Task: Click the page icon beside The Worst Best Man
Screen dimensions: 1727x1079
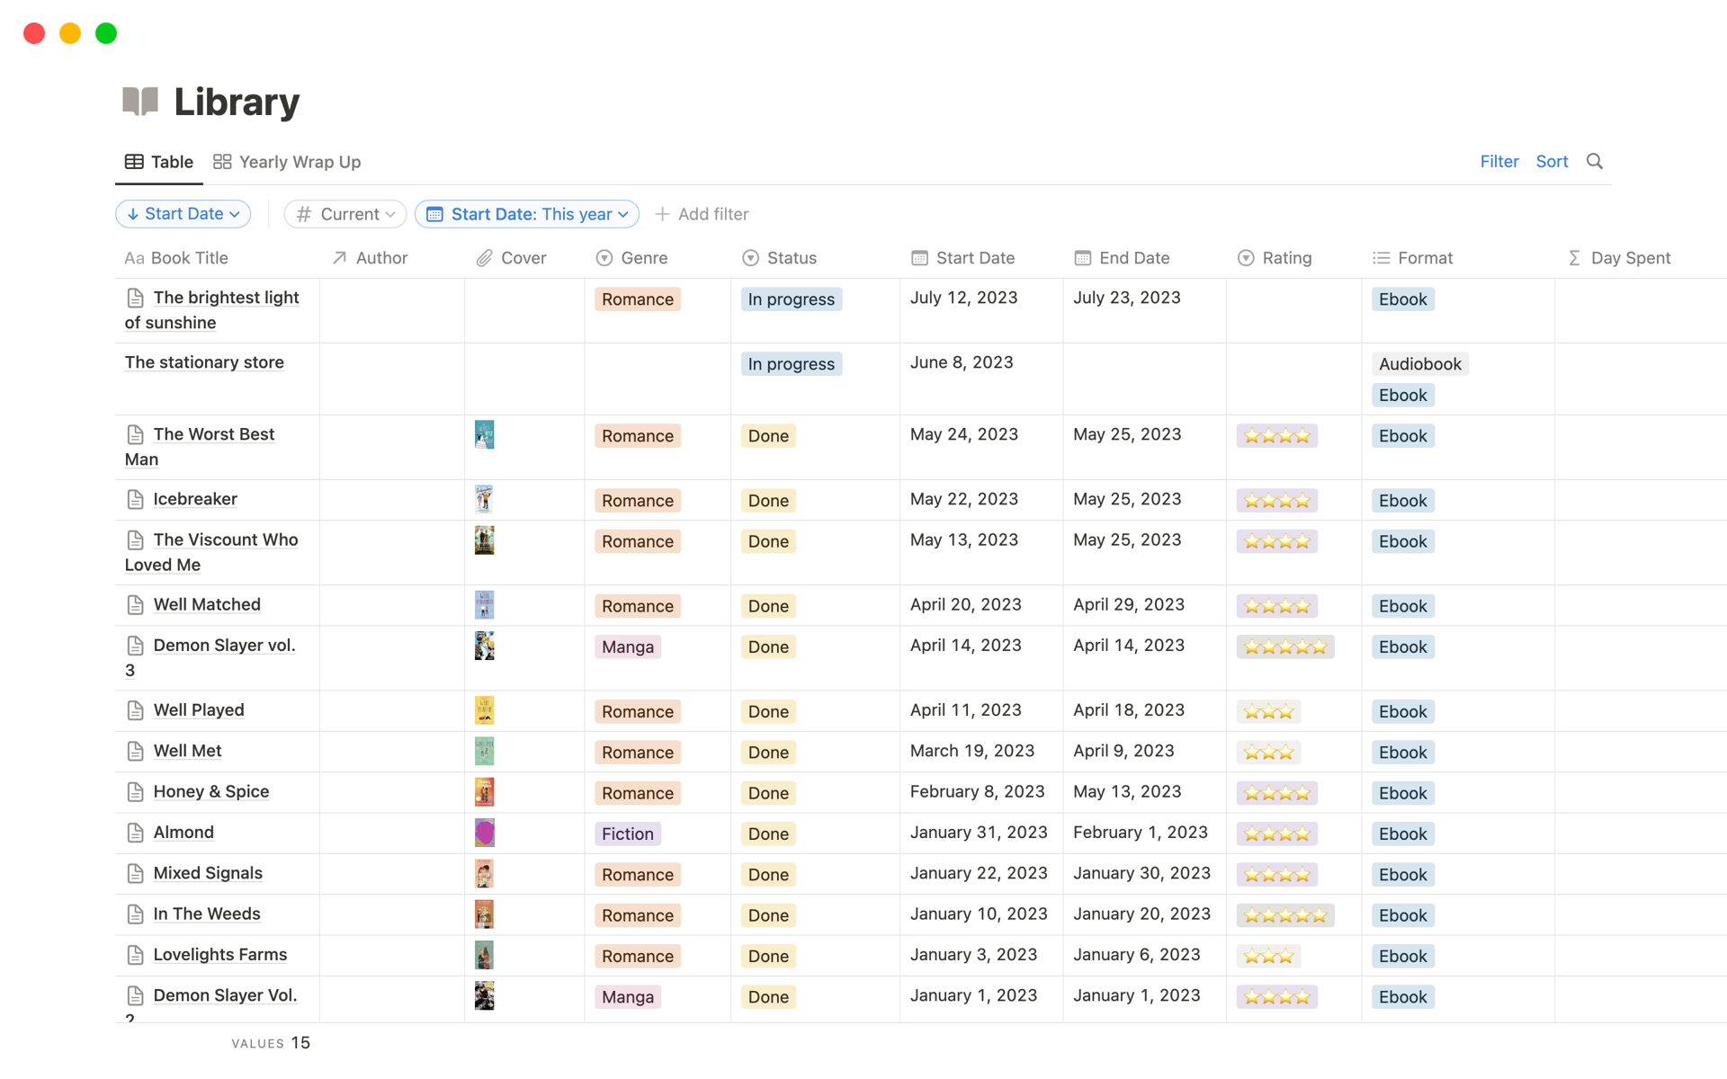Action: (135, 433)
